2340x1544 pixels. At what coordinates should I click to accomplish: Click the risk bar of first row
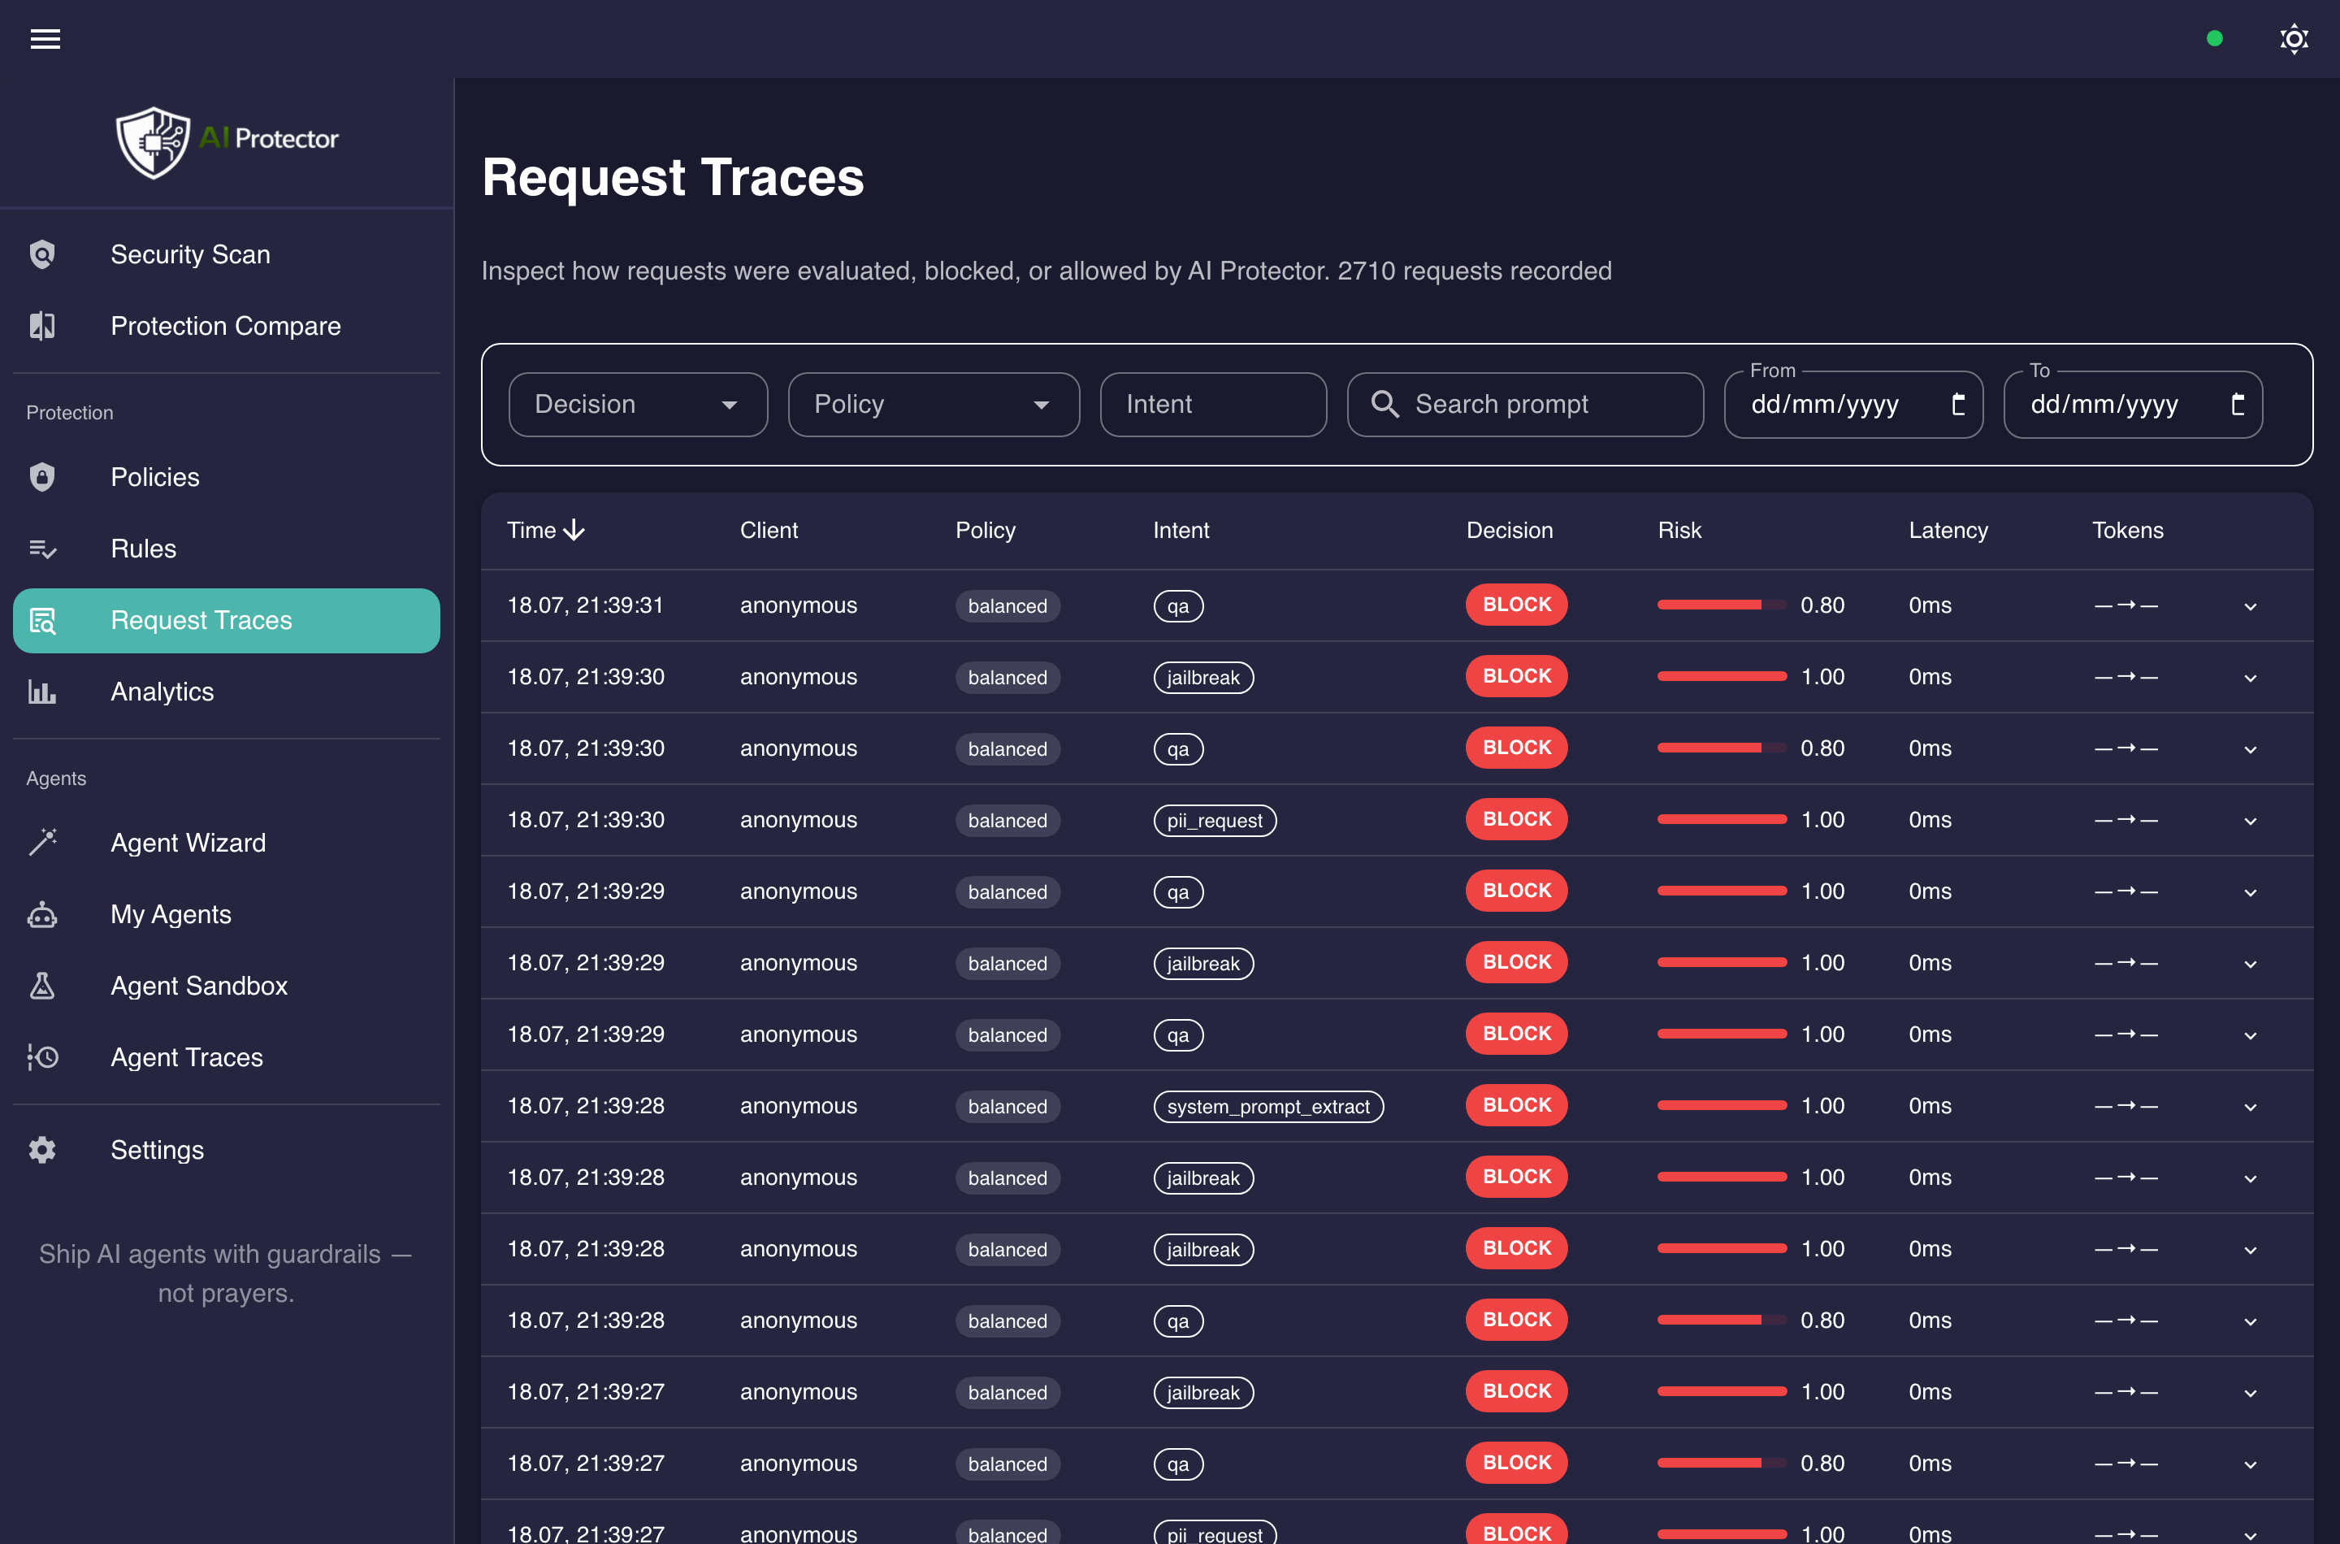[1722, 605]
